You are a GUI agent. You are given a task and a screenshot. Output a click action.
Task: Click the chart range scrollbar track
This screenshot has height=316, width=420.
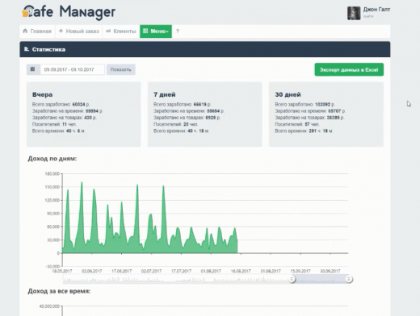point(178,280)
